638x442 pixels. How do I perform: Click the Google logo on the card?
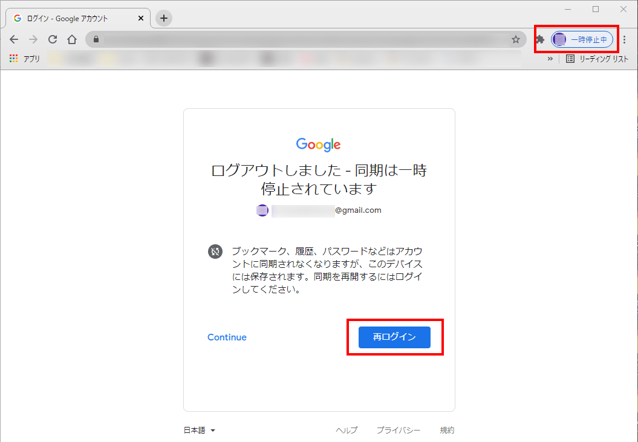coord(319,145)
